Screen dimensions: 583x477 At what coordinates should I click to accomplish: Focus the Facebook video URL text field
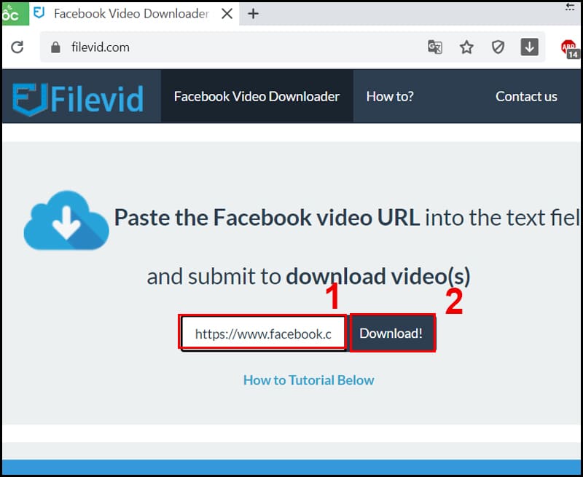[x=263, y=333]
